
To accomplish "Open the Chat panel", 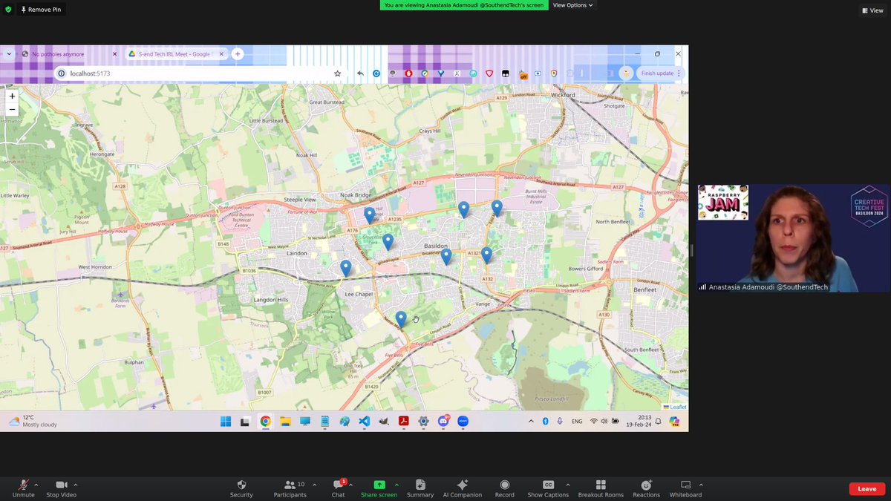I will [x=338, y=488].
